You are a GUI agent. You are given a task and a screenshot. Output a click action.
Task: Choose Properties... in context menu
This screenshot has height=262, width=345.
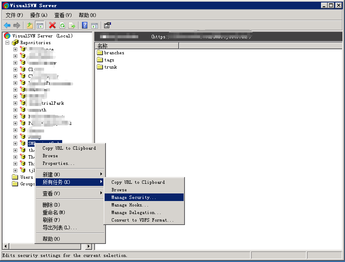click(x=69, y=163)
